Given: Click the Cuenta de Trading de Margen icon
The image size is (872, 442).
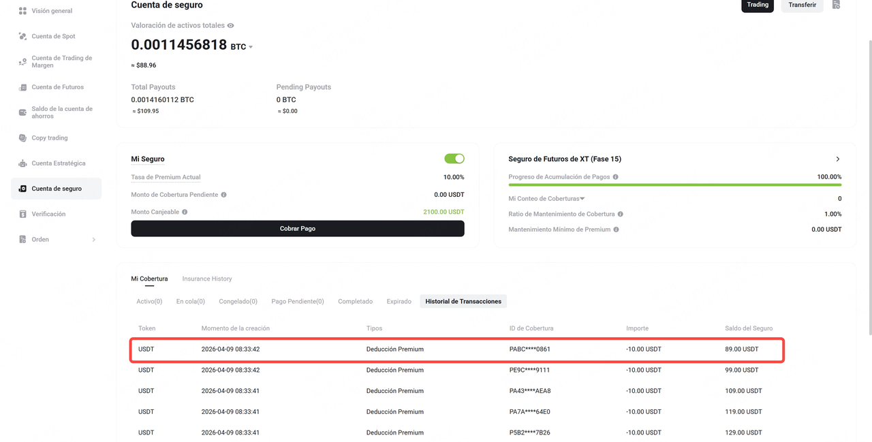Looking at the screenshot, I should point(22,61).
